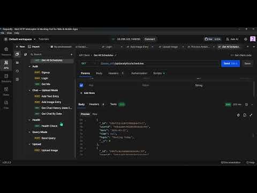Click Add More parameter
257x193 pixels.
tap(87, 93)
